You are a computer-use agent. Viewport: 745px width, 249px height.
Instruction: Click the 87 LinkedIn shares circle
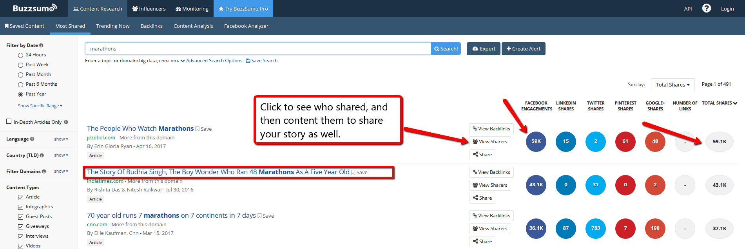tap(566, 228)
